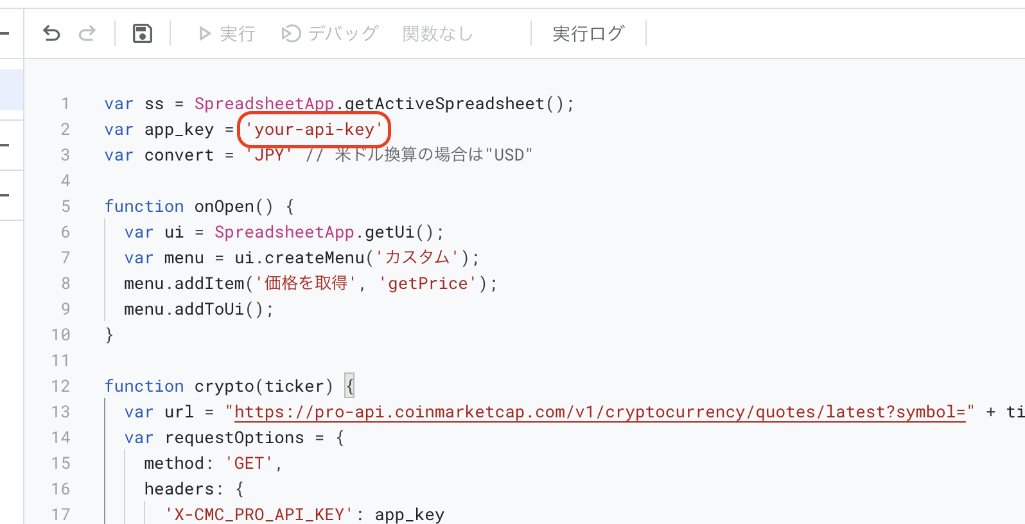Click the 'getPrice' string on line 8
The width and height of the screenshot is (1025, 524).
click(x=428, y=283)
